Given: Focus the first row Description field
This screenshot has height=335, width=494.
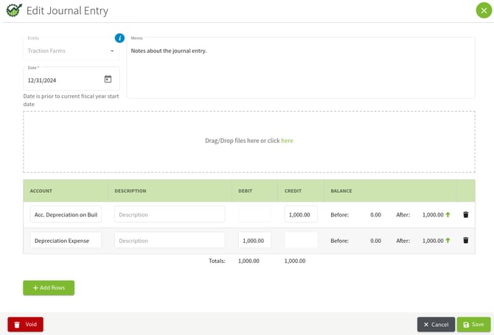Looking at the screenshot, I should pyautogui.click(x=170, y=215).
